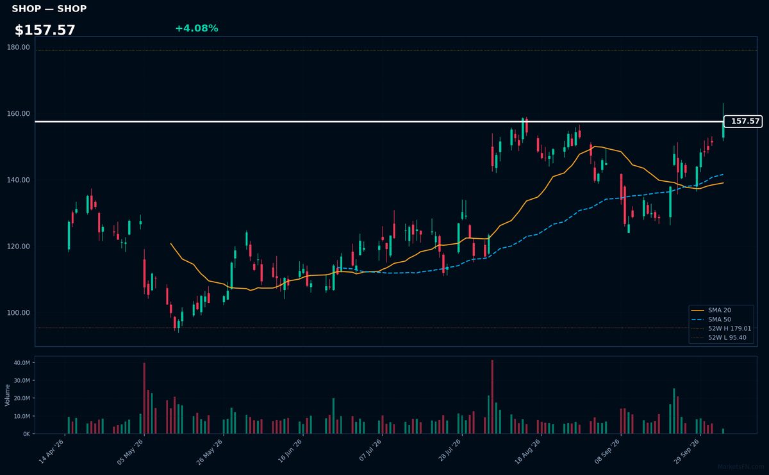Click the SHOP — SHOP ticker title
The width and height of the screenshot is (769, 475).
tap(49, 9)
